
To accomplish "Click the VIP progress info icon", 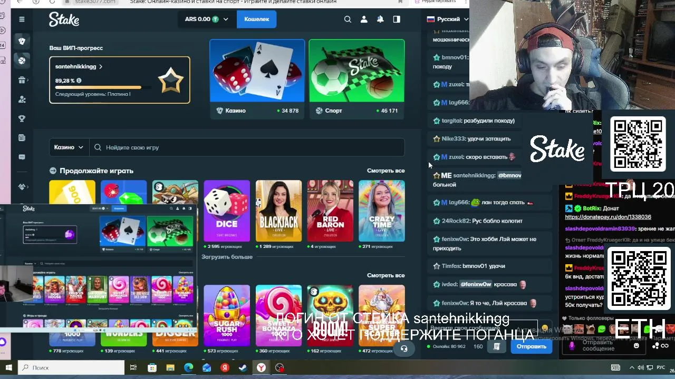I will pyautogui.click(x=79, y=81).
